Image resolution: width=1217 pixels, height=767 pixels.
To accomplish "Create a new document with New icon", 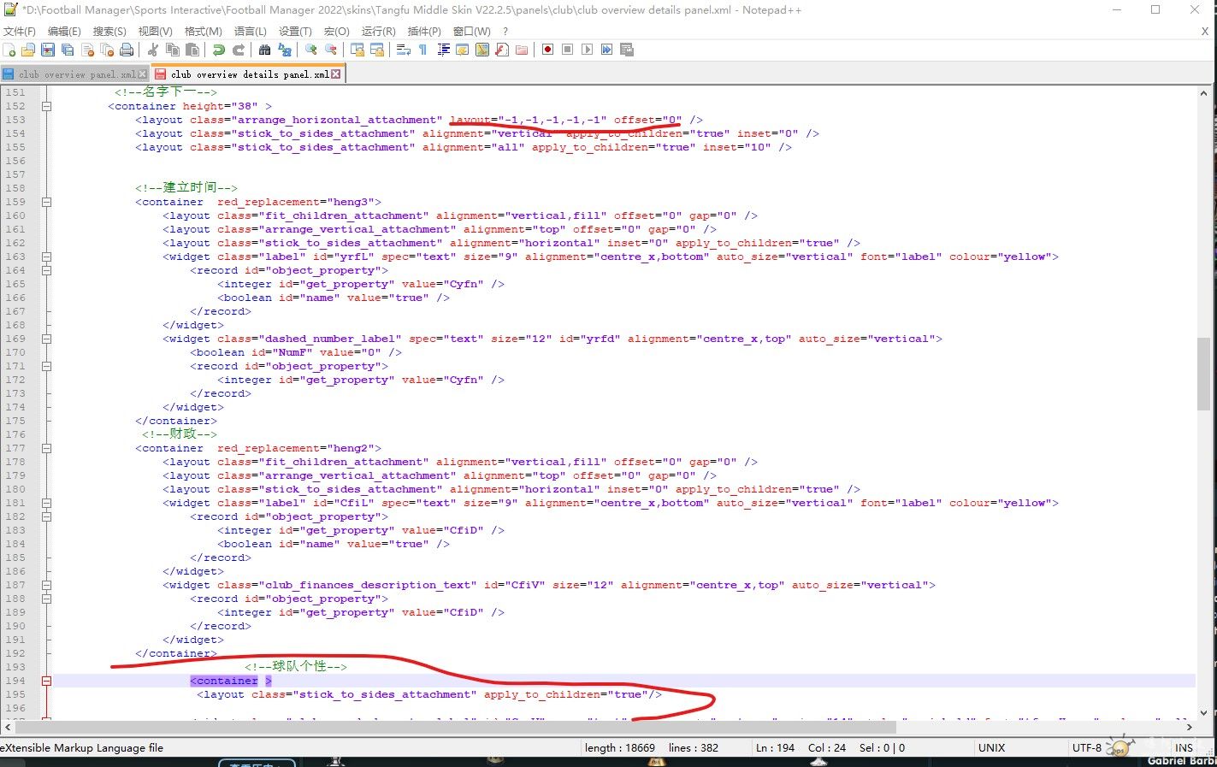I will (9, 50).
